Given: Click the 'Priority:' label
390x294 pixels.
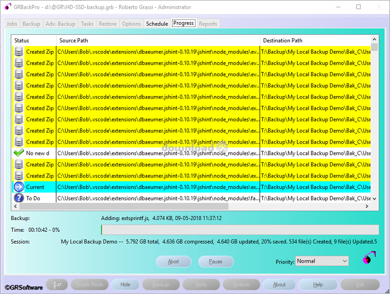Looking at the screenshot, I should pyautogui.click(x=285, y=262).
